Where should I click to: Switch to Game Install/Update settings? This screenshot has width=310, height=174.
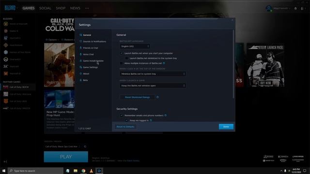point(93,61)
